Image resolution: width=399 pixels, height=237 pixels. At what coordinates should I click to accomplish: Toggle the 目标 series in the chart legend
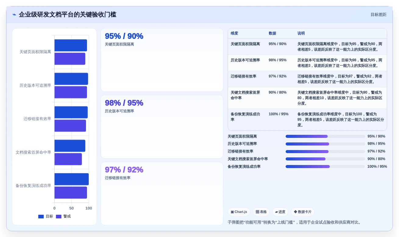pyautogui.click(x=45, y=216)
